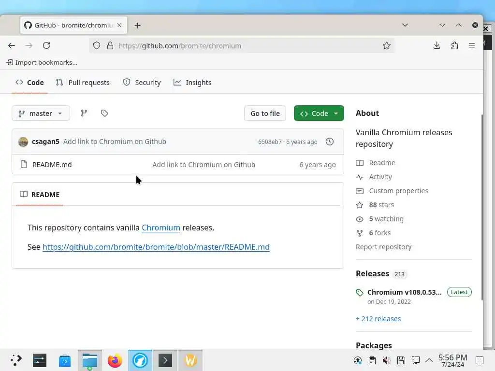Open the terminal taskbar icon
This screenshot has height=371, width=495.
pos(165,360)
